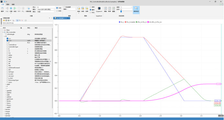The width and height of the screenshot is (224, 120).
Task: Click the magenta 0.266 cursor value label
Action: coord(219,84)
